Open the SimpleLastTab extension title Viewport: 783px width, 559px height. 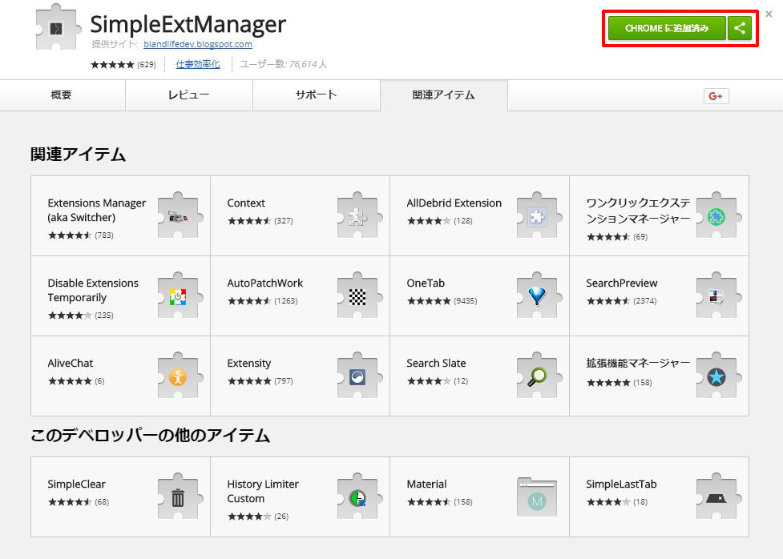[x=621, y=485]
